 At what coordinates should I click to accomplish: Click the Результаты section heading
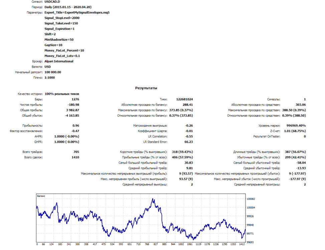(146, 88)
